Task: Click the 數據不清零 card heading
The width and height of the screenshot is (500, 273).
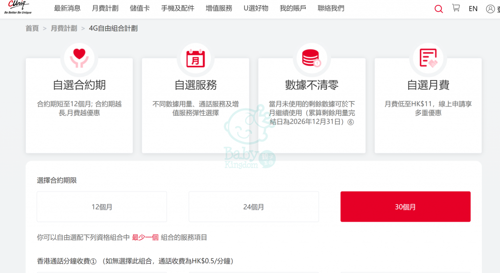Action: click(x=312, y=85)
